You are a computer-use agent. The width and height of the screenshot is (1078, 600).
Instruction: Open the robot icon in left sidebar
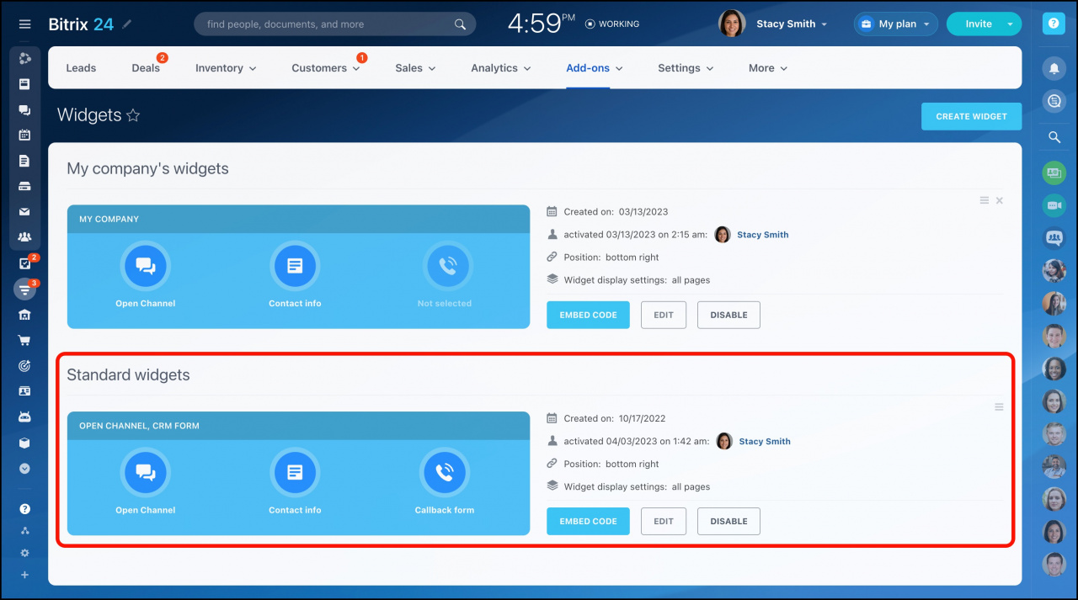tap(24, 417)
